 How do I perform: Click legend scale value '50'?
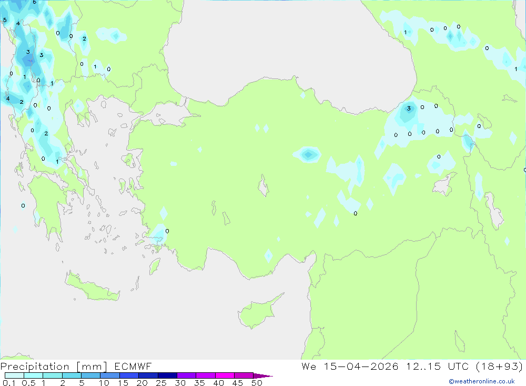pyautogui.click(x=257, y=383)
